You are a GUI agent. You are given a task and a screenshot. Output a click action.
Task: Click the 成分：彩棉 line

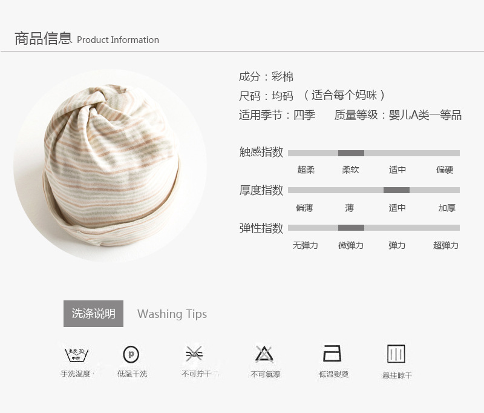(x=266, y=77)
